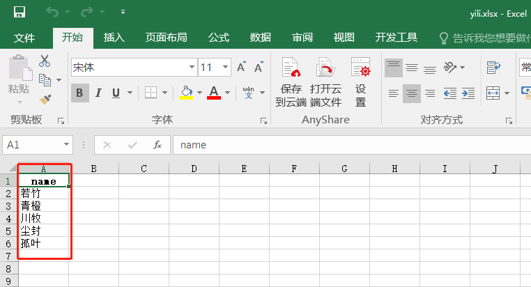Open the 剪贴板 dialog launcher
Viewport: 531px width, 287px height.
pos(61,121)
